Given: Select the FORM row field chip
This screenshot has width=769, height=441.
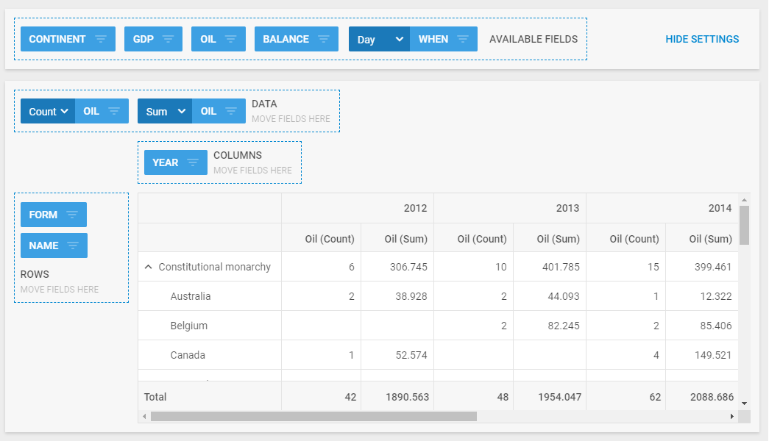Looking at the screenshot, I should point(54,215).
